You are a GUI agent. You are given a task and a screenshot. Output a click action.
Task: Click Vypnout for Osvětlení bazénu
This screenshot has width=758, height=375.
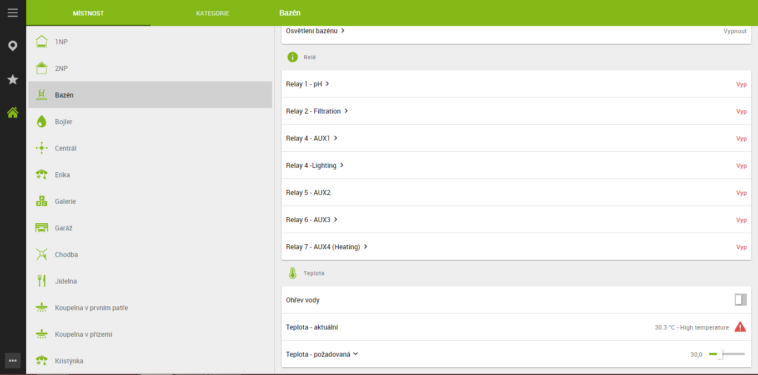pyautogui.click(x=735, y=32)
